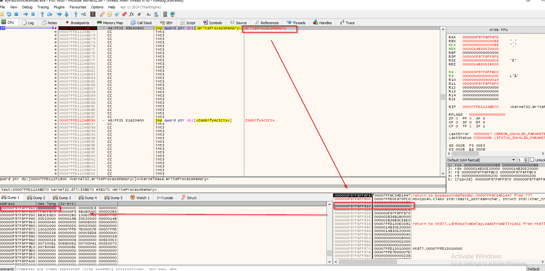Click the dump panel scroll-up arrow
The width and height of the screenshot is (545, 271).
click(329, 204)
